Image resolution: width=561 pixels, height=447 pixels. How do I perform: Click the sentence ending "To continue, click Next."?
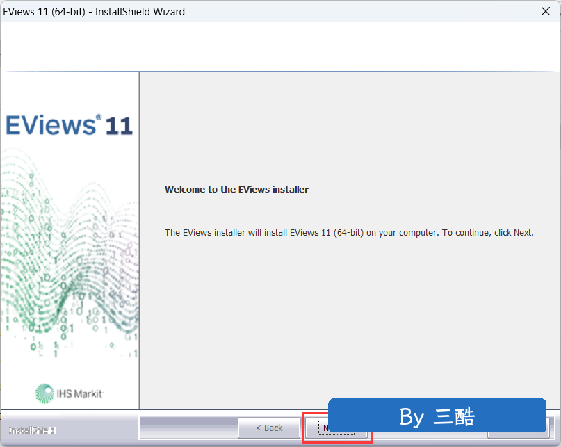pos(349,233)
